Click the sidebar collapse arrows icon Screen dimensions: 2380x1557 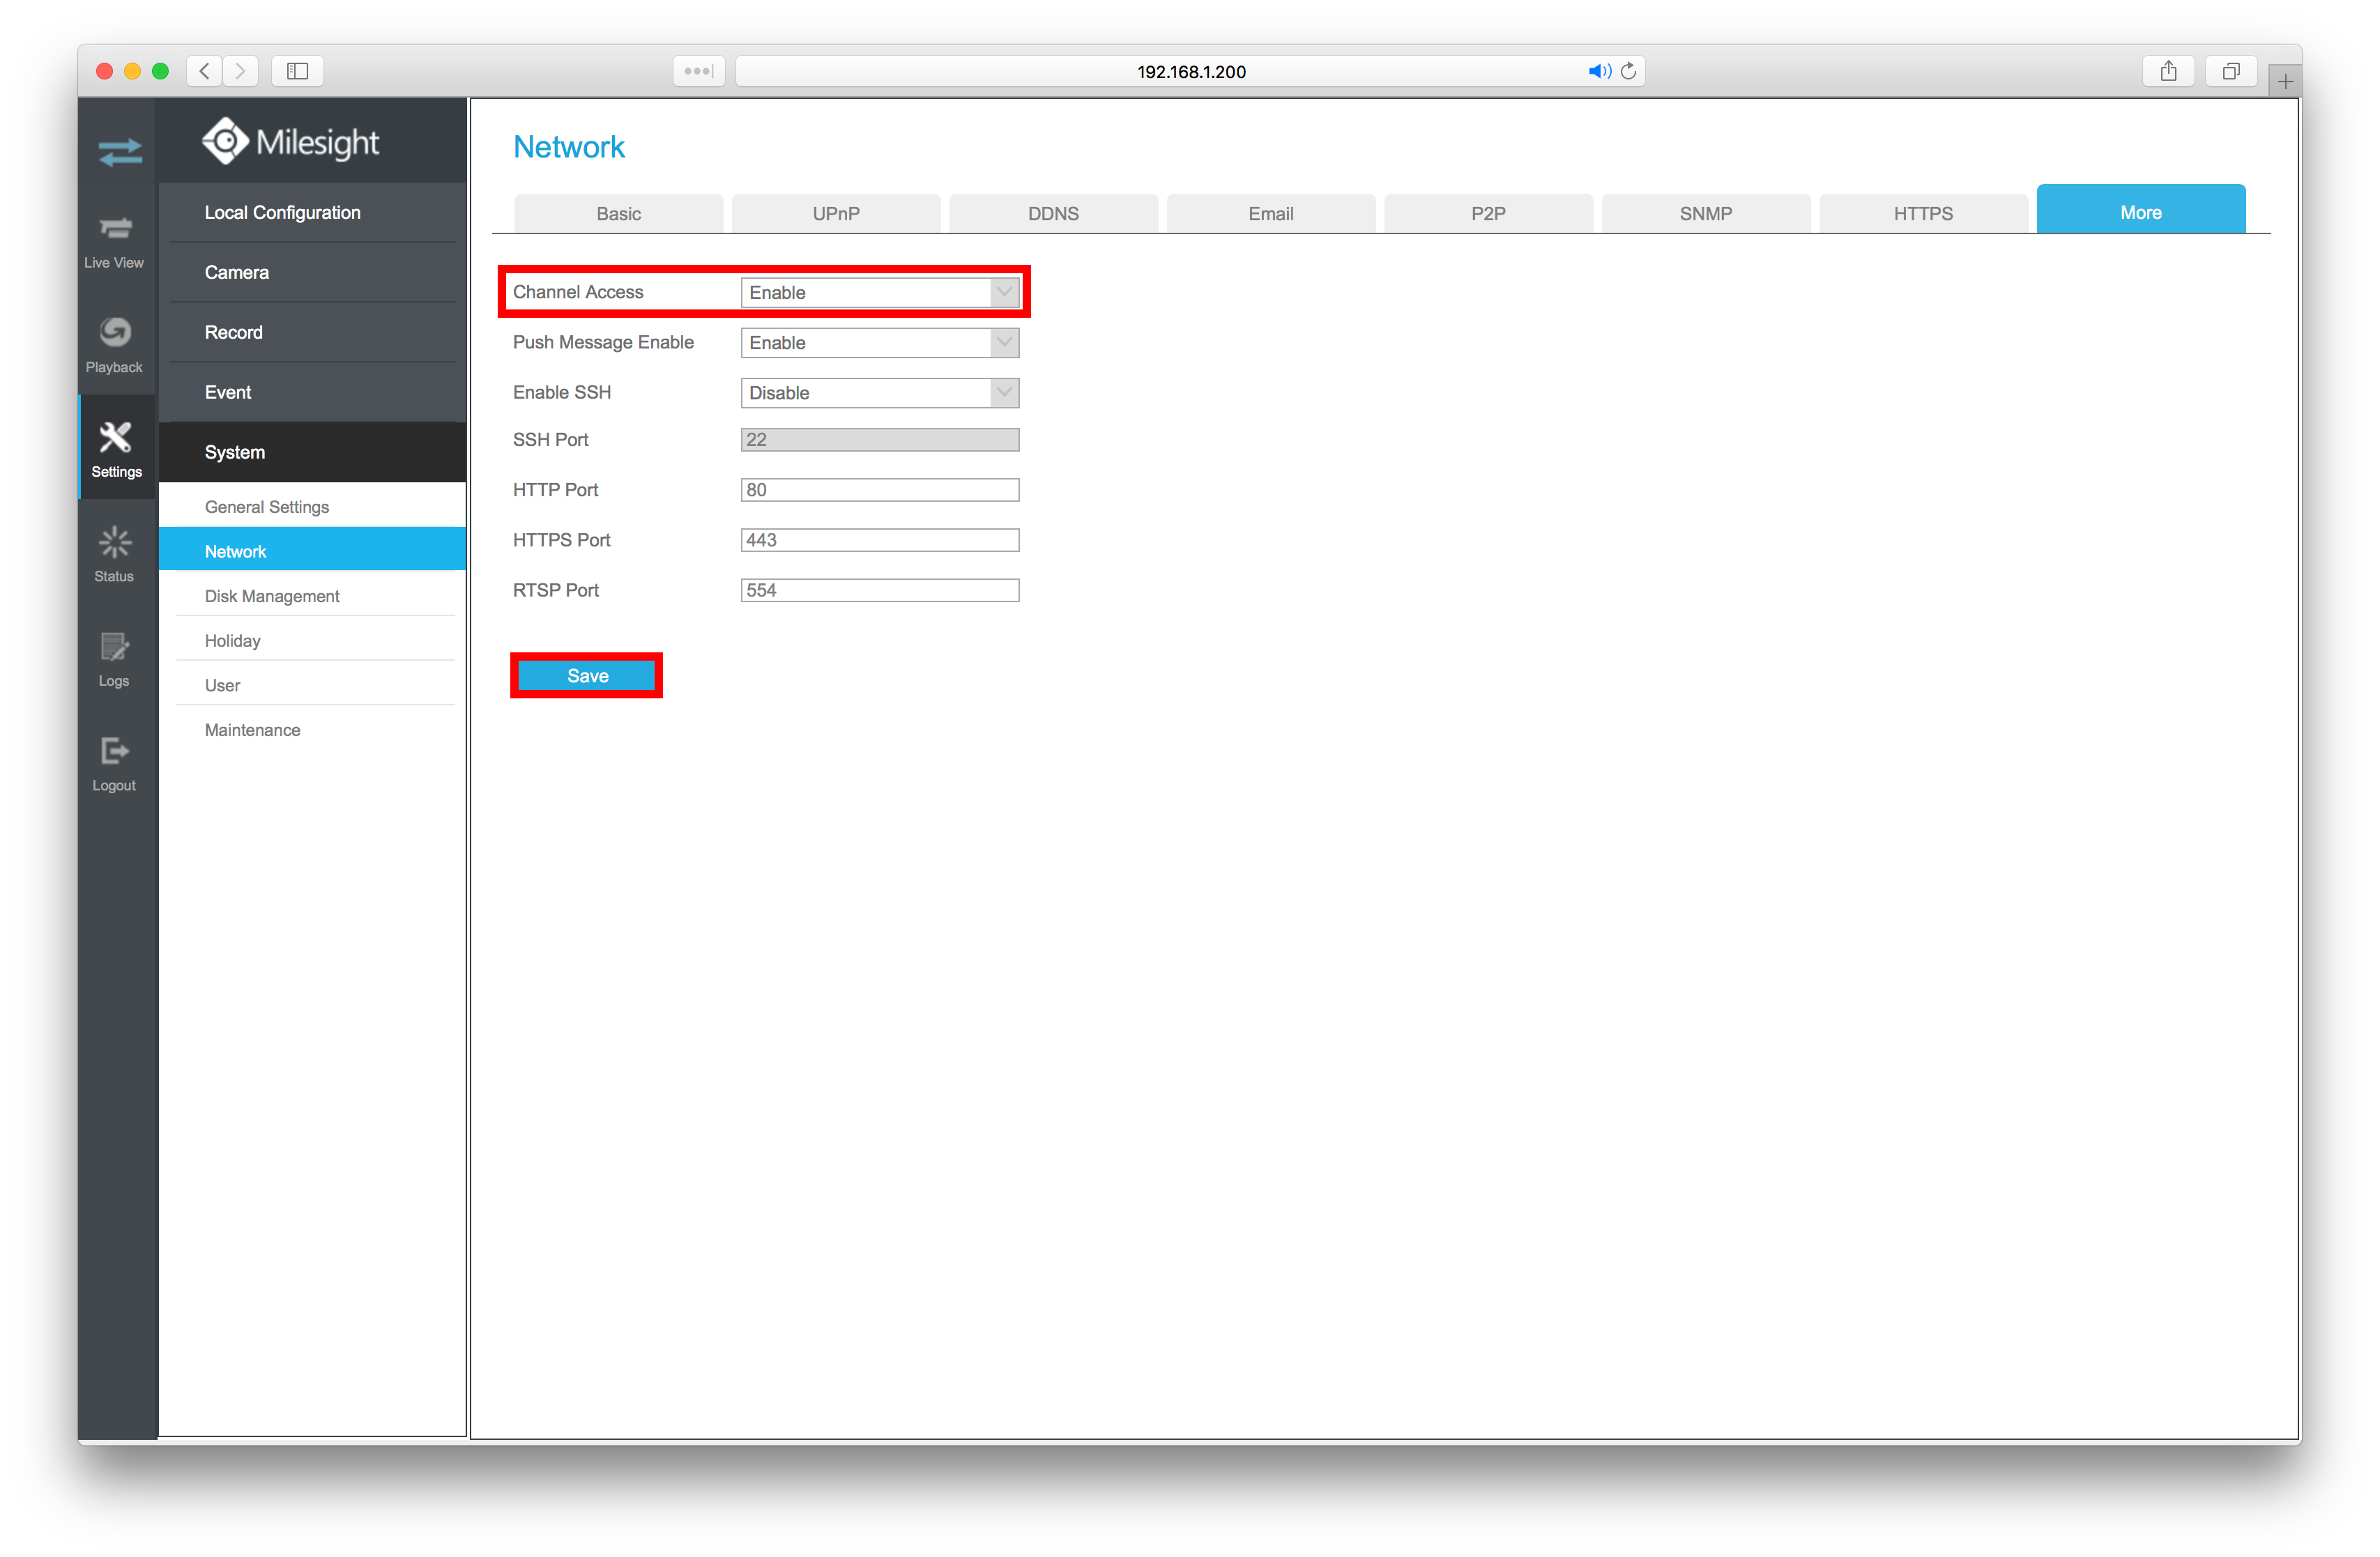click(119, 152)
